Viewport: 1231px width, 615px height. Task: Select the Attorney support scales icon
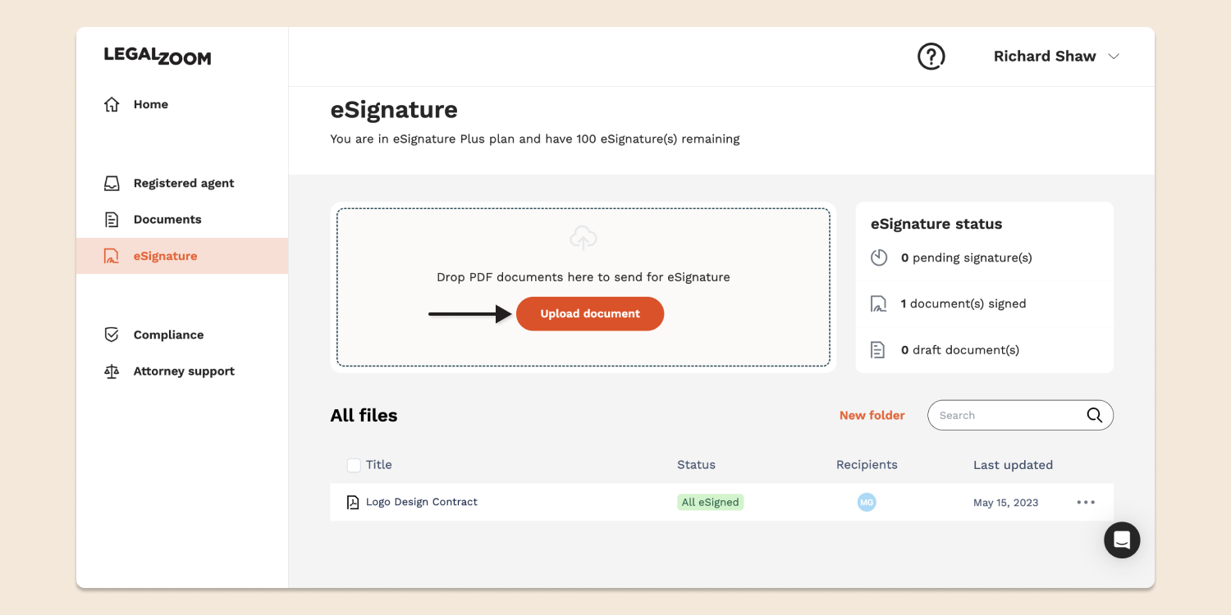pyautogui.click(x=112, y=371)
